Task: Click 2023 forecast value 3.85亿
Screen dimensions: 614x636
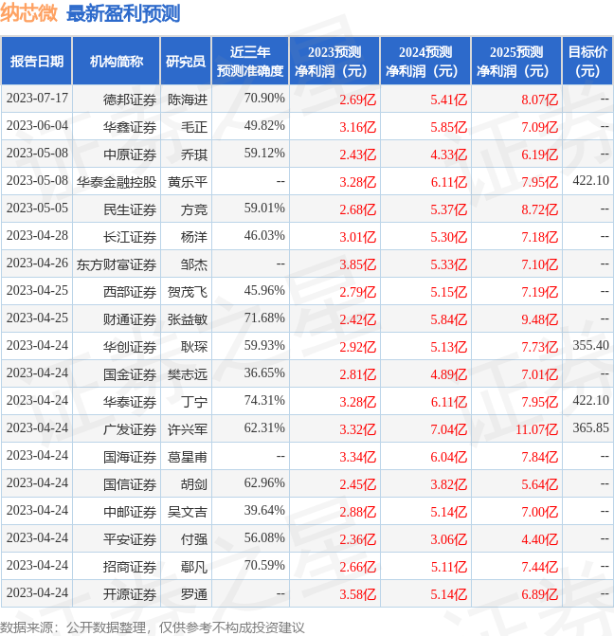Action: coord(358,264)
